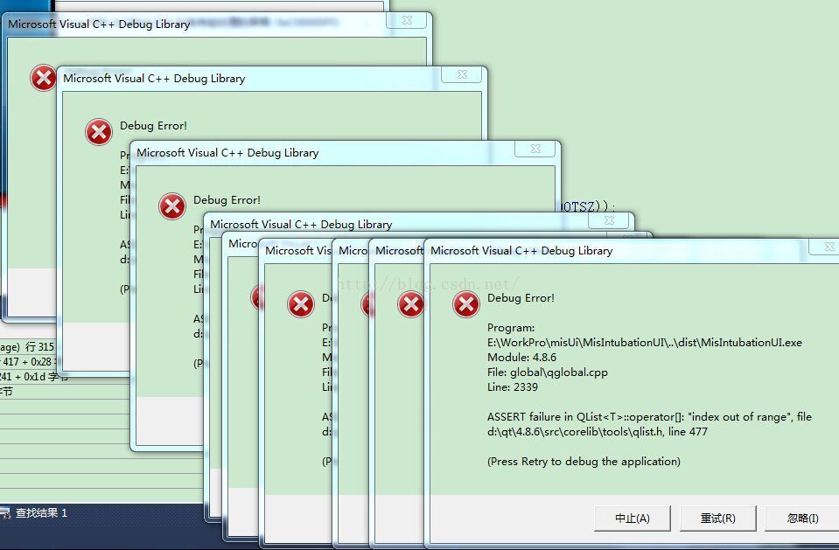Click the error icon in rearmost dialog
Viewport: 839px width, 550px height.
(x=43, y=78)
